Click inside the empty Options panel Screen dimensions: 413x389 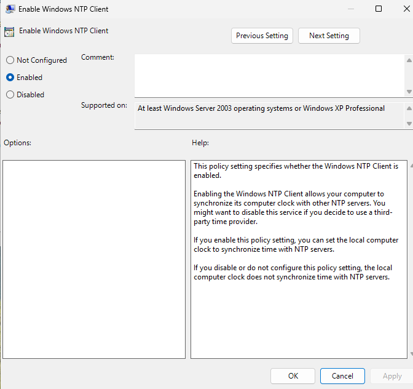pyautogui.click(x=94, y=259)
